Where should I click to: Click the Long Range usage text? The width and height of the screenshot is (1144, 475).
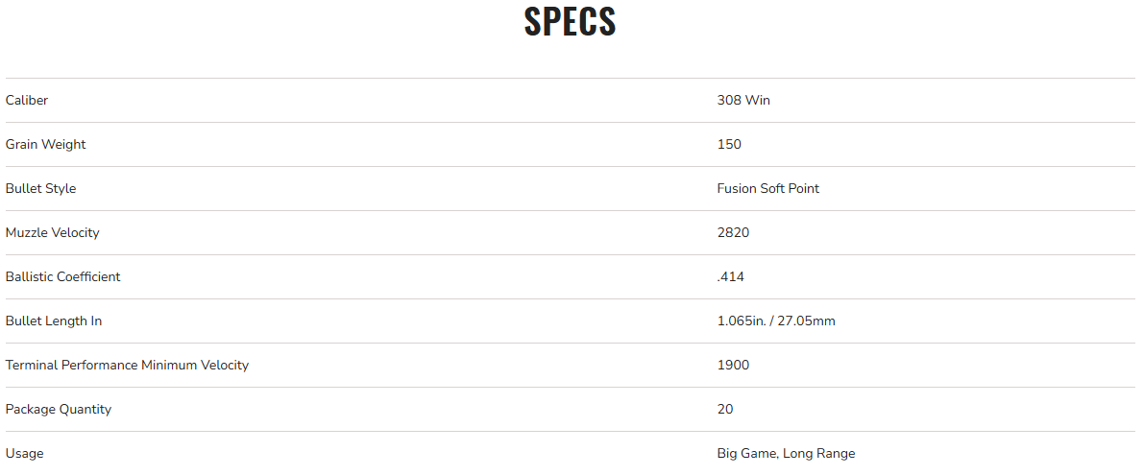coord(818,453)
